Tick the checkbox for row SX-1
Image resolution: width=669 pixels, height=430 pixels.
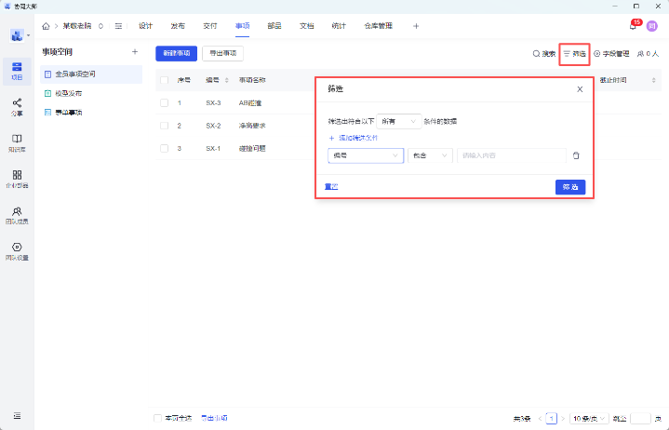pos(165,148)
